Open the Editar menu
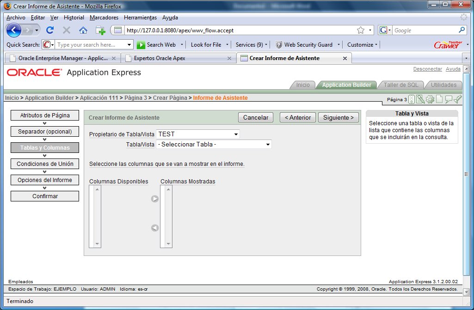474x310 pixels. coord(38,18)
